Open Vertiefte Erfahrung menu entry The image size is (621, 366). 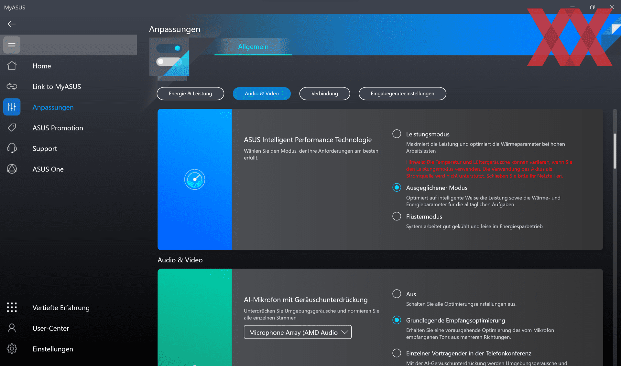[x=61, y=308]
